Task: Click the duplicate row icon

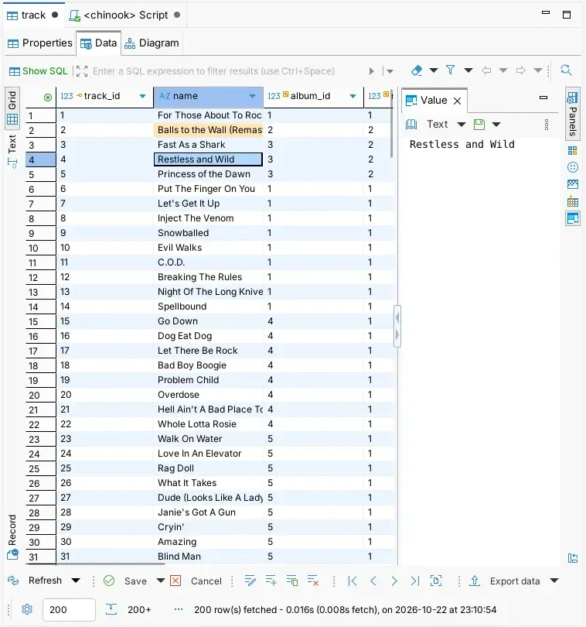Action: pos(292,581)
